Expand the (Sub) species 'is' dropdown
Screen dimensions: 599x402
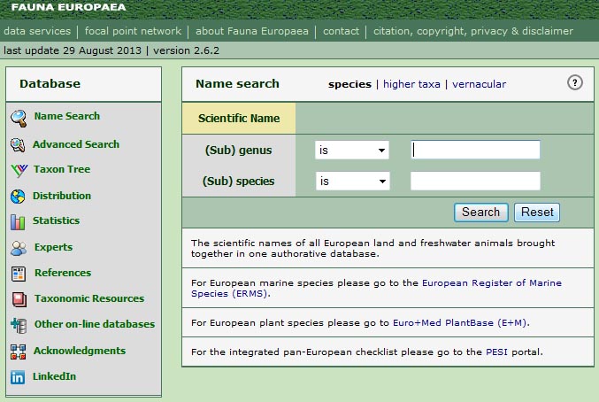pos(353,182)
